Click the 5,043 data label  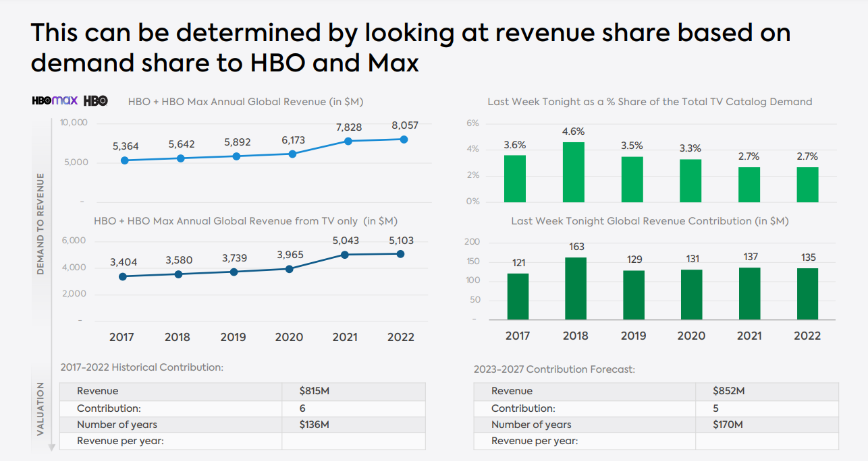point(346,240)
